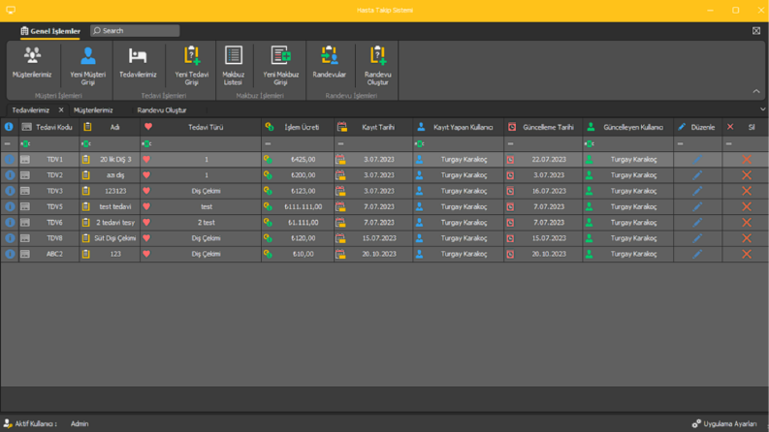Open filter operator for Kayıt Yapan Kullanıcı
This screenshot has height=432, width=769.
tap(419, 143)
